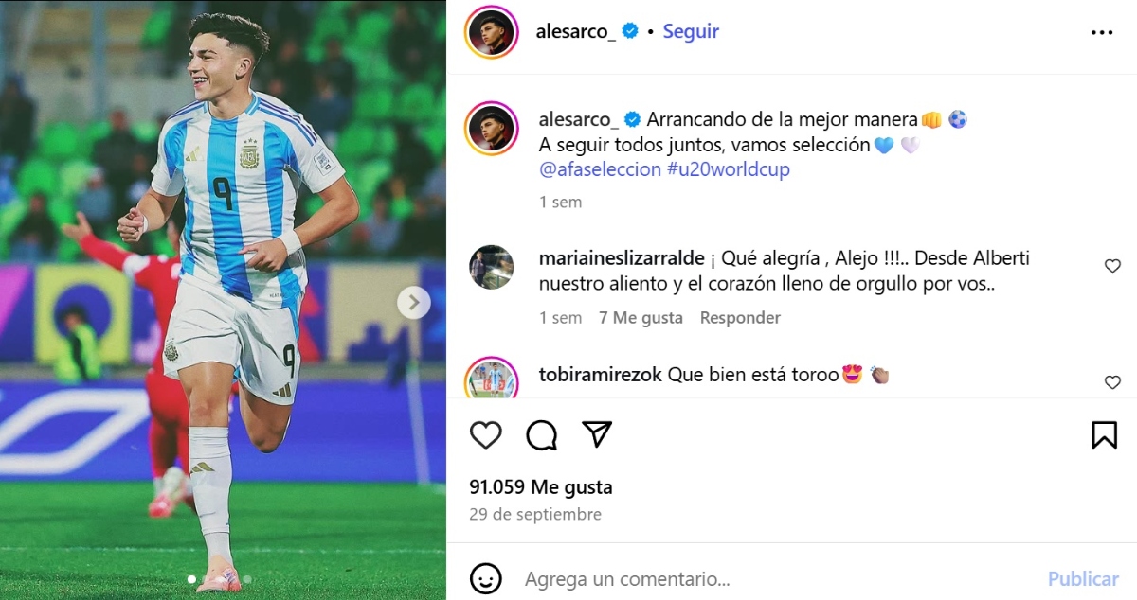Image resolution: width=1137 pixels, height=600 pixels.
Task: Open comments with the speech bubble icon
Action: [541, 434]
